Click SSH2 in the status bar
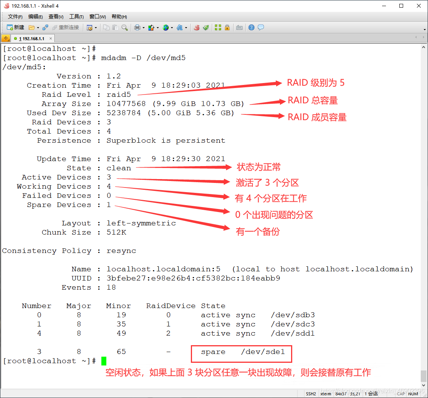428x398 pixels. click(x=311, y=394)
